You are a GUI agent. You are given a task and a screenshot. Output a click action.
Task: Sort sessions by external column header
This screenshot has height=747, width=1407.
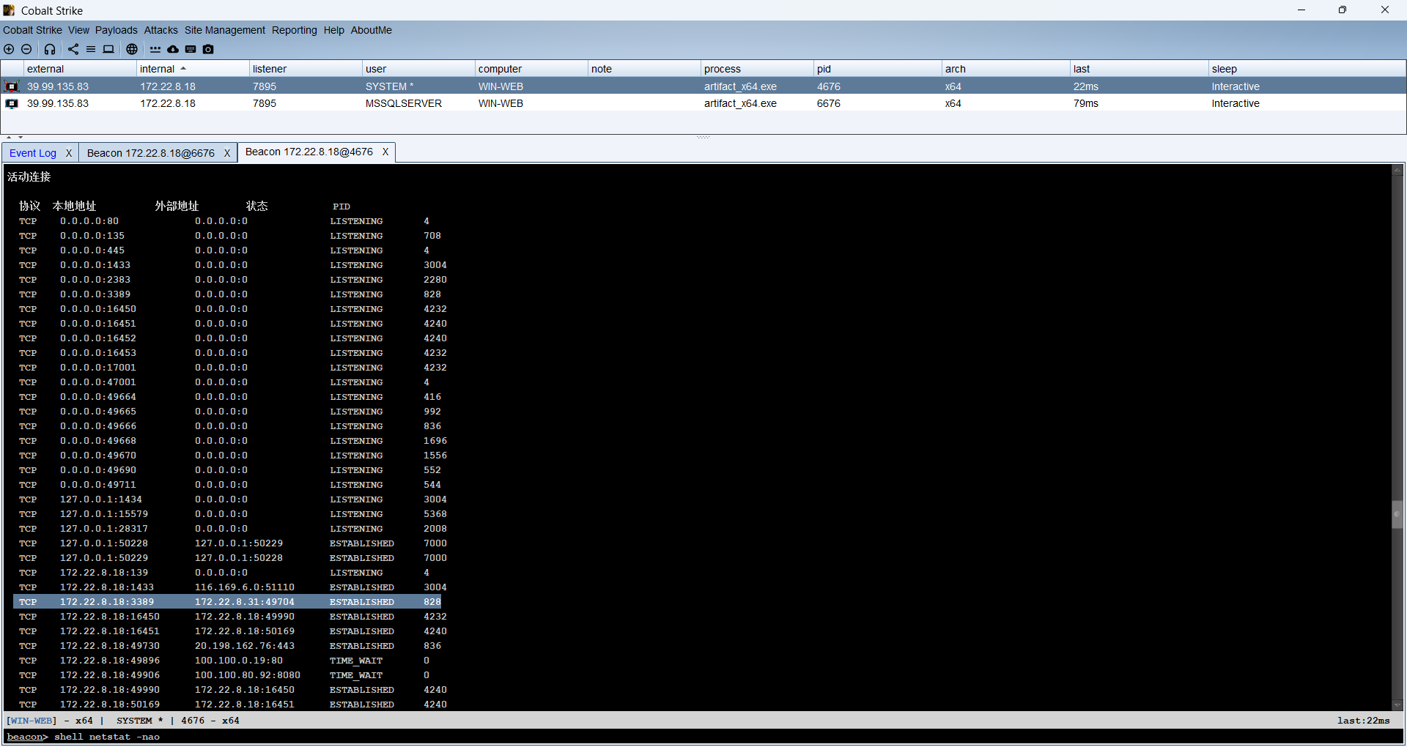click(80, 69)
